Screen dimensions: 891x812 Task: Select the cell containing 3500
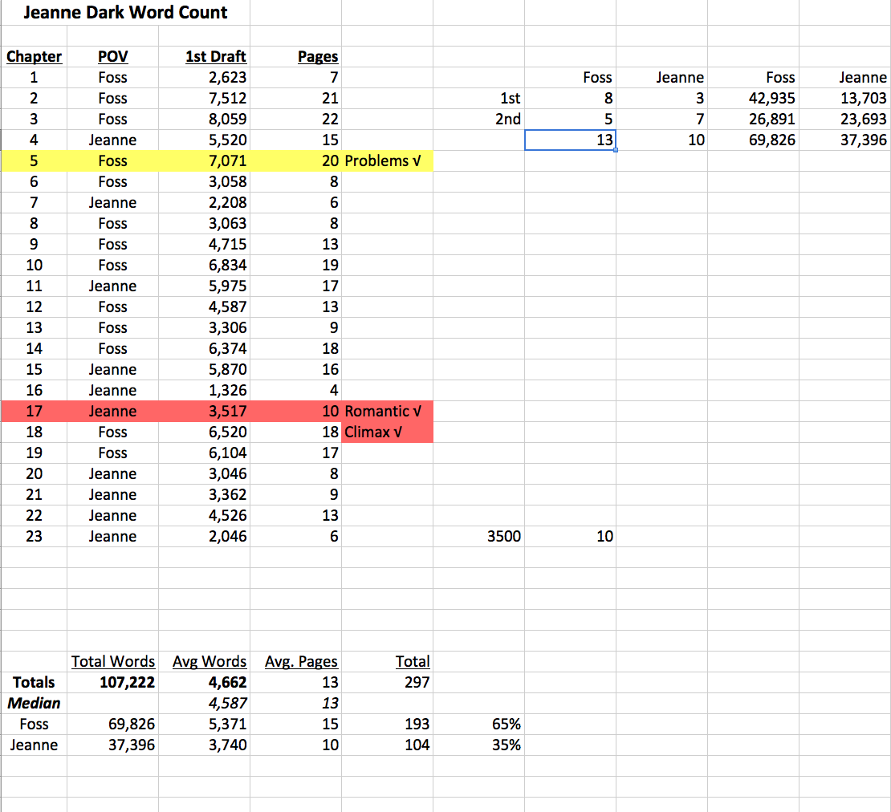pos(503,537)
